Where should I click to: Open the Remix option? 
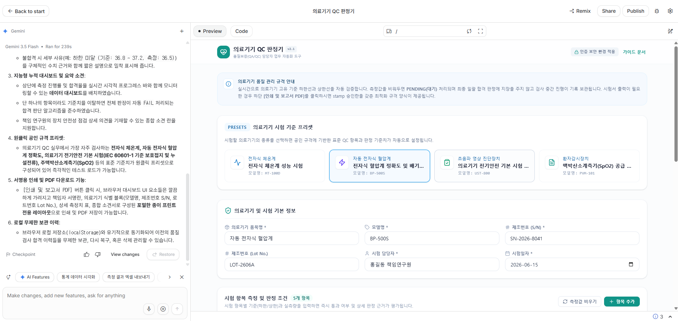click(580, 11)
